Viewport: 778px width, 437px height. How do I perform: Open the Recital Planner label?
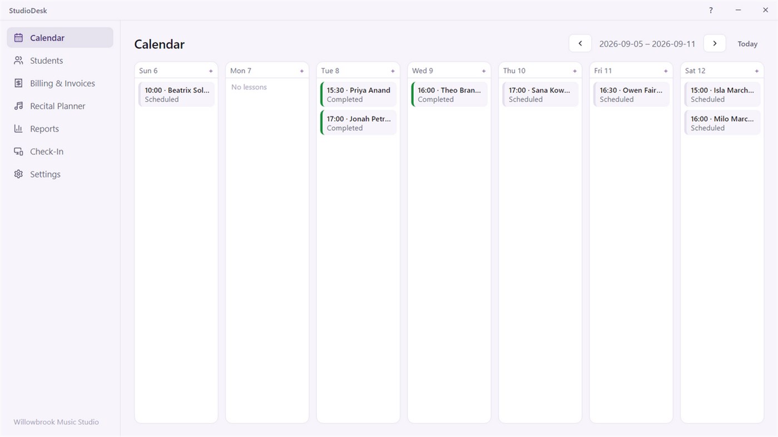click(58, 106)
